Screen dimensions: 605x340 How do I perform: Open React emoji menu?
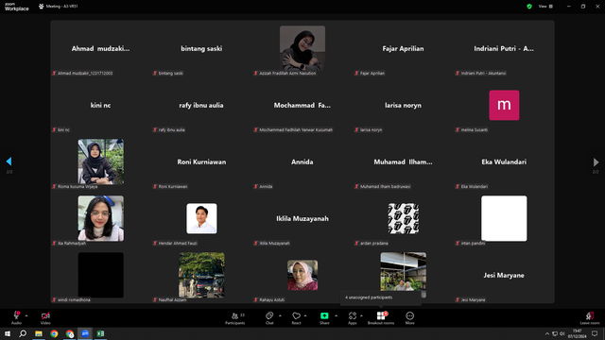click(296, 318)
